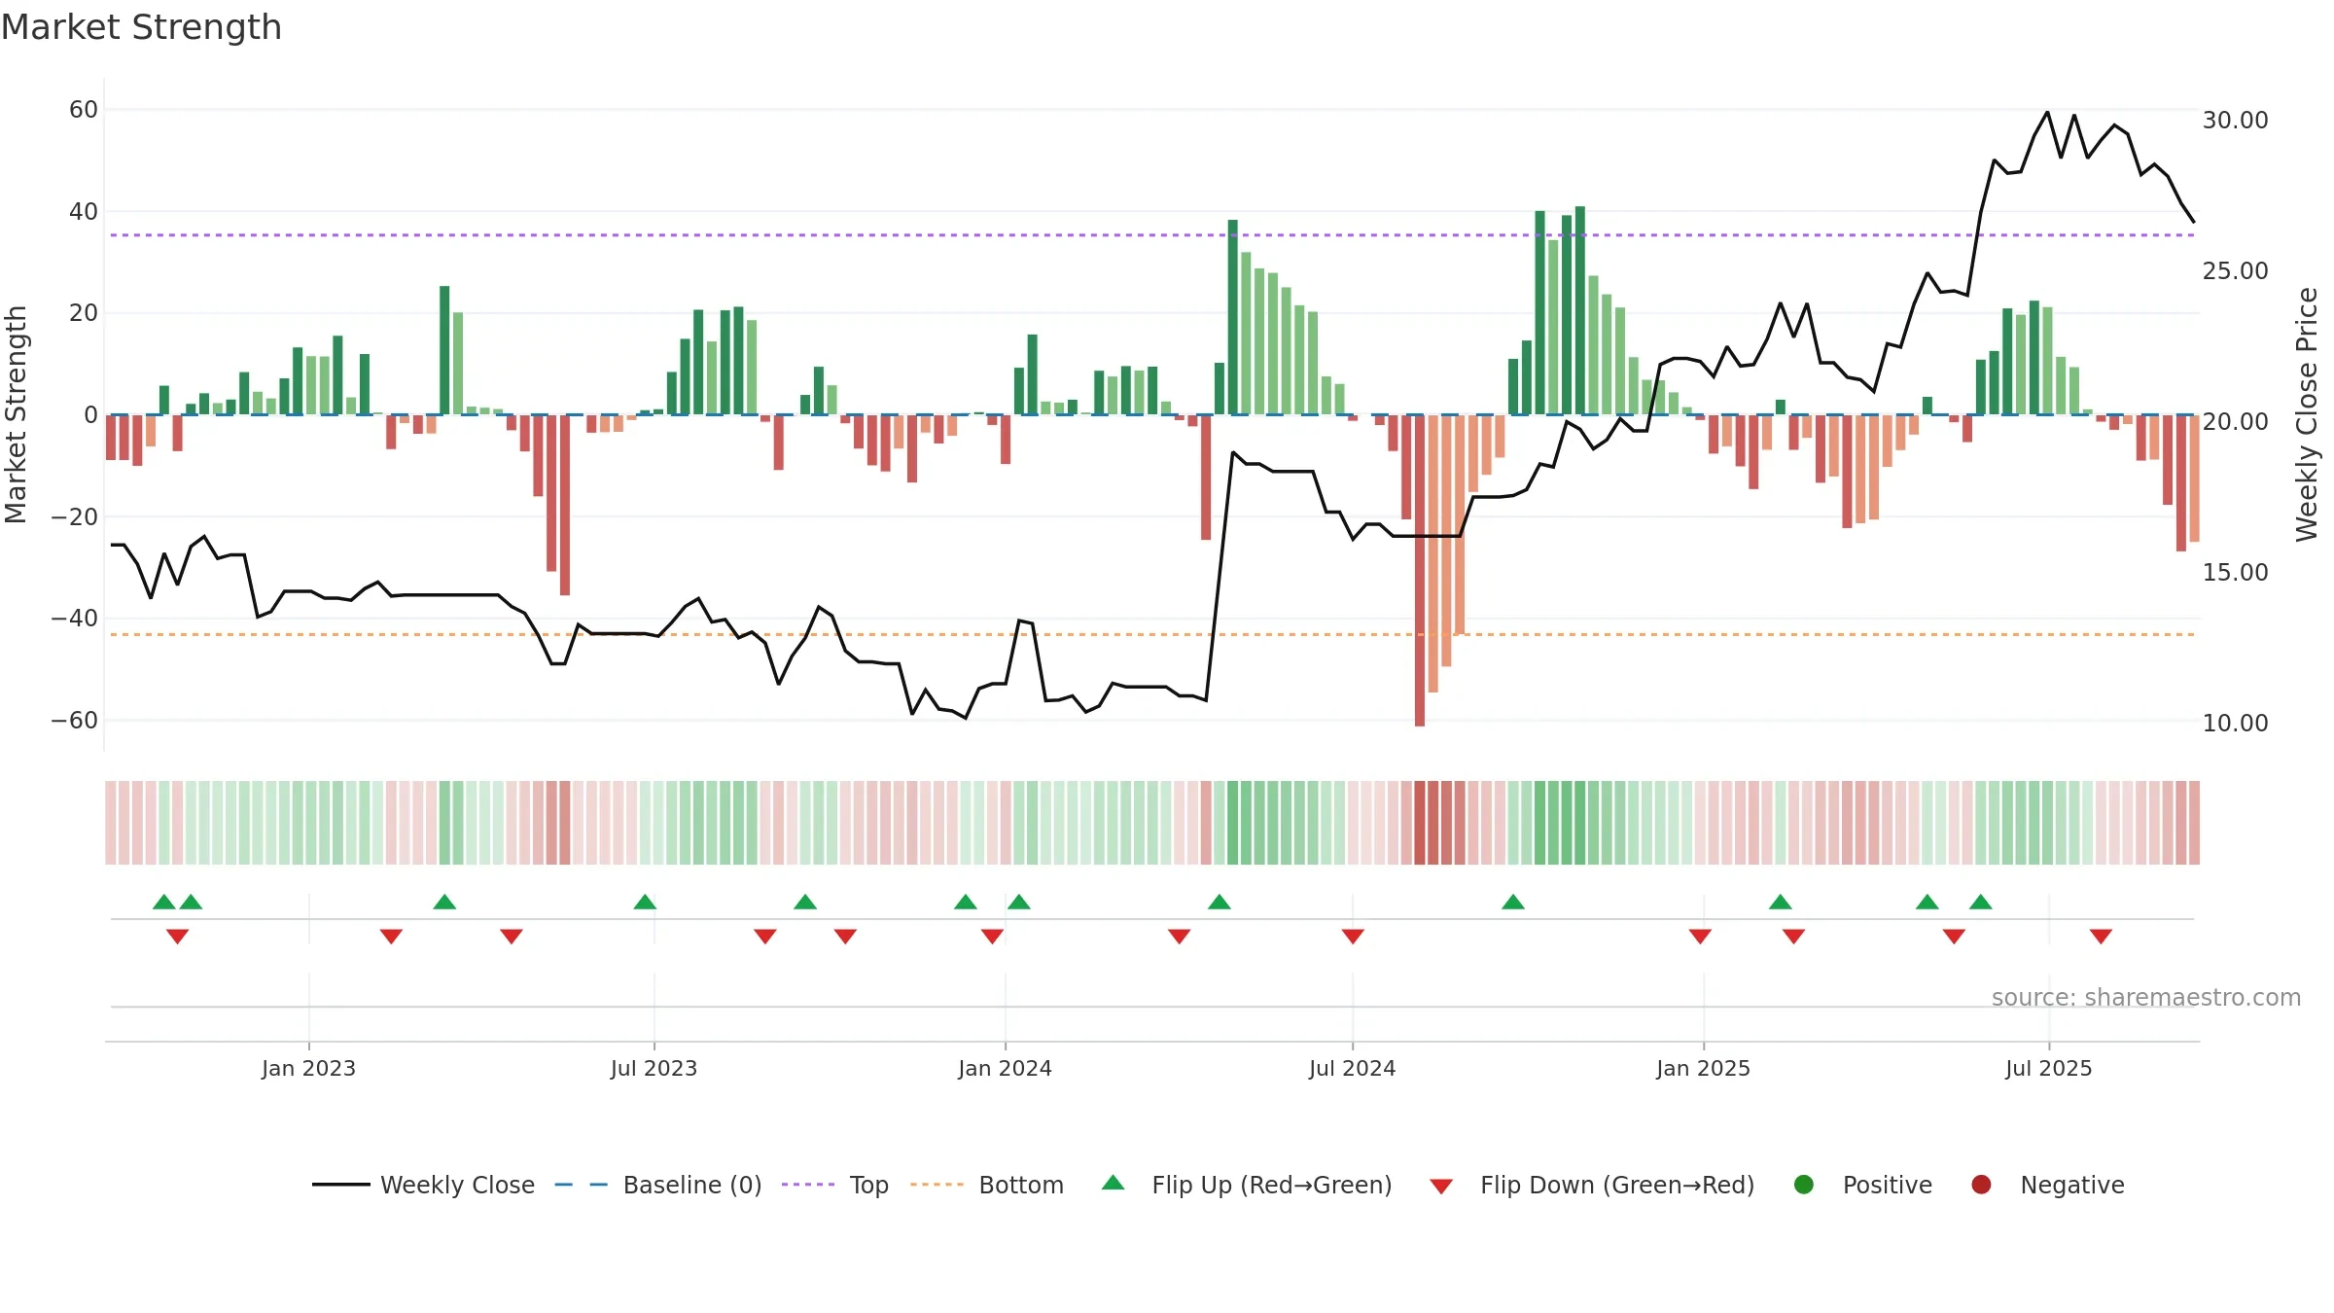Image resolution: width=2334 pixels, height=1313 pixels.
Task: Click the Jul 2025 axis label
Action: click(x=2048, y=1068)
